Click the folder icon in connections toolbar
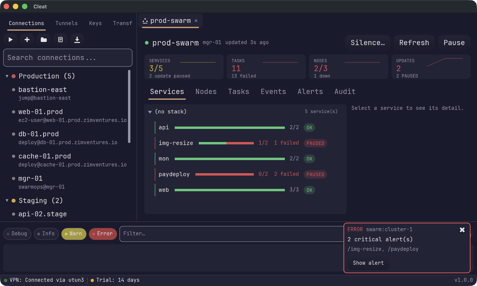Screen dimensions: 477x286 coord(44,40)
